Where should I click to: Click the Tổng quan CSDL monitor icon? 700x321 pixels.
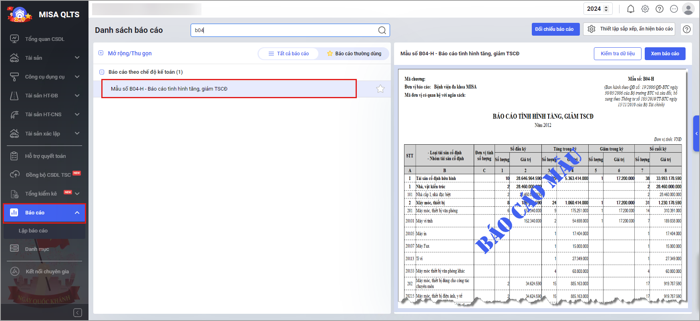click(x=14, y=39)
